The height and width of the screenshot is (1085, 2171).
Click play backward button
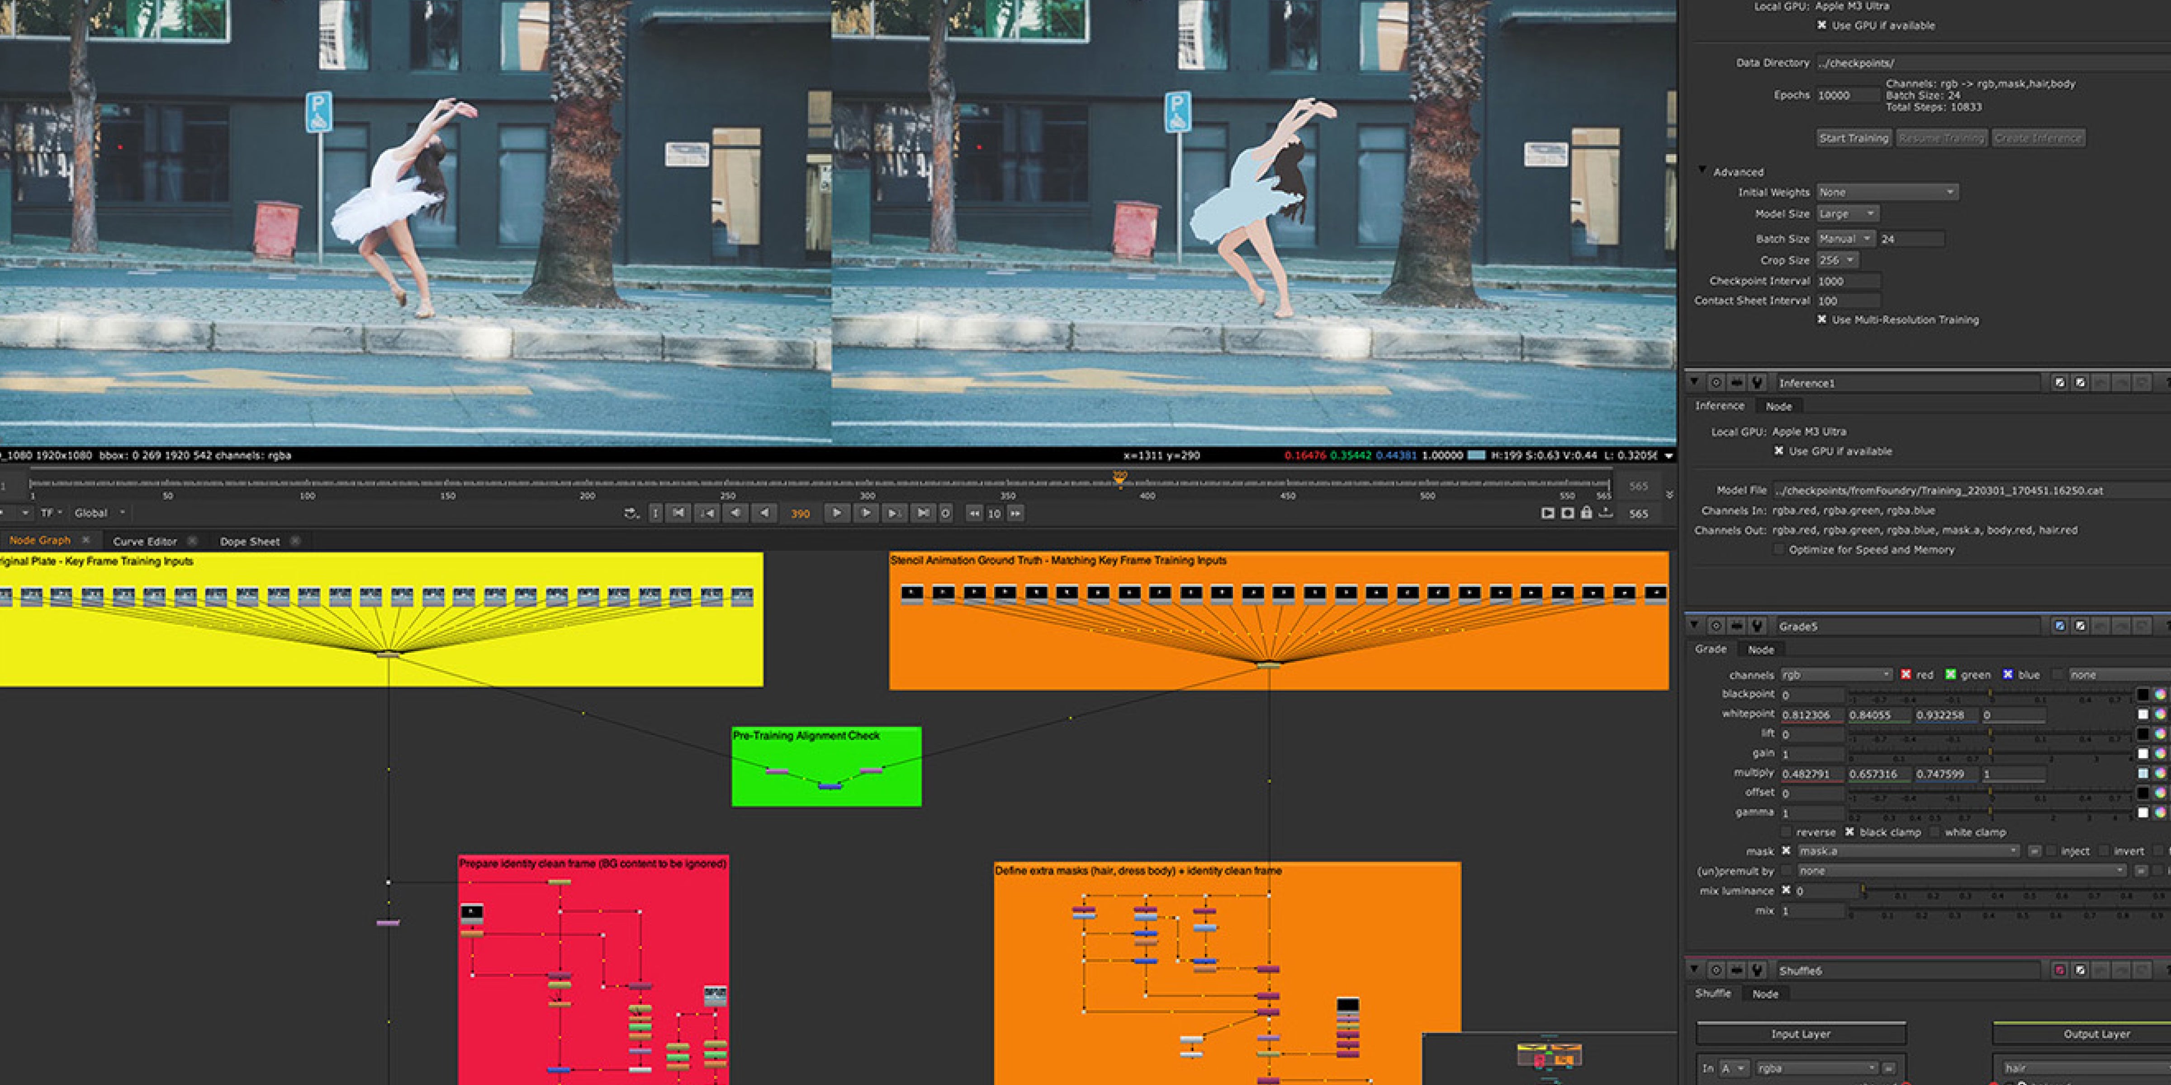pos(764,513)
